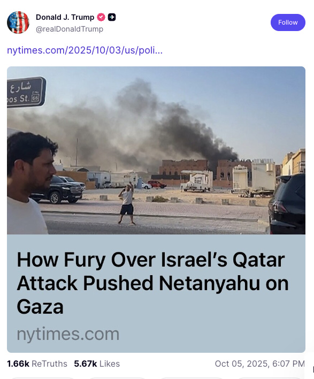
Task: Visit the @realDonaldTrump handle link
Action: [70, 29]
